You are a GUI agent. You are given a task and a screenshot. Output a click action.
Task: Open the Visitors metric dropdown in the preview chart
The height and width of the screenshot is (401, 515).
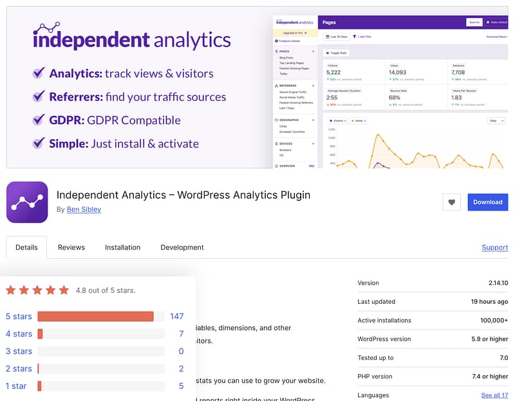point(337,121)
